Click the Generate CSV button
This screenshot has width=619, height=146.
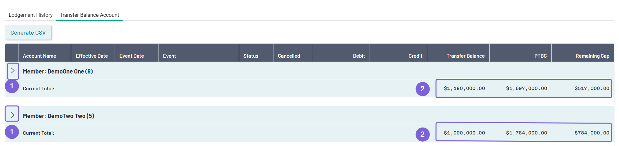click(28, 33)
